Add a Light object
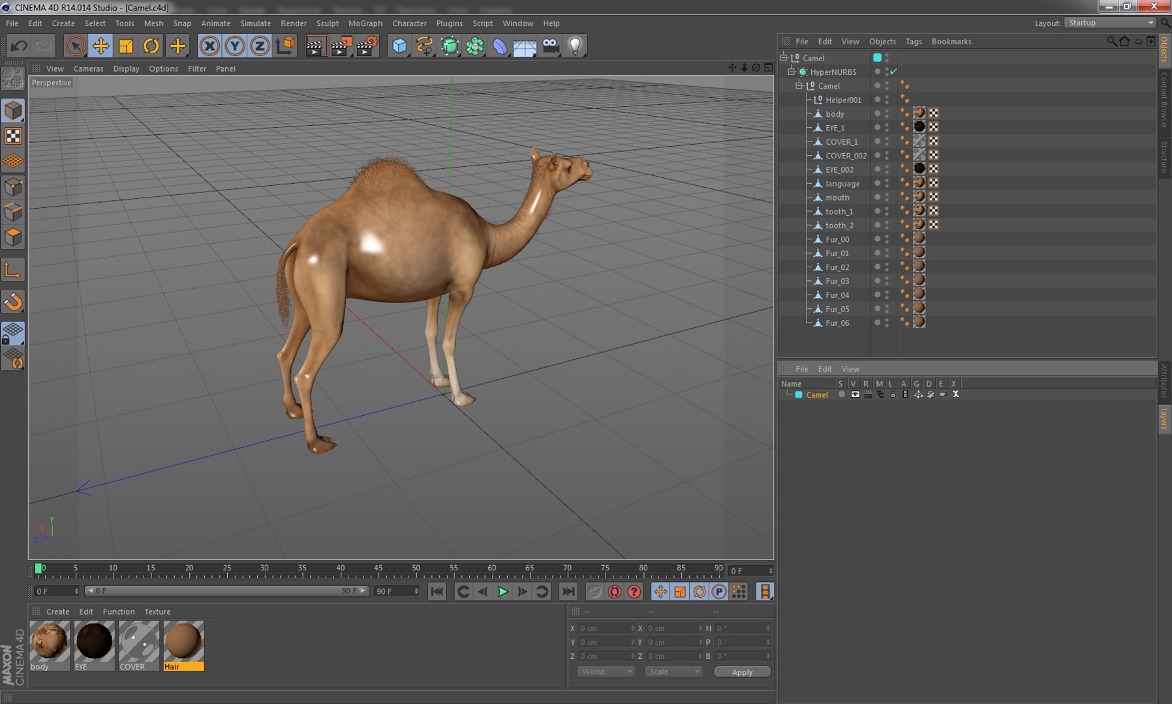 coord(575,46)
